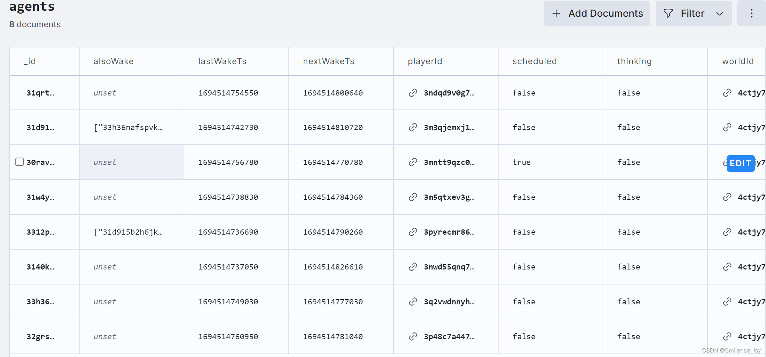The image size is (766, 357).
Task: Select document id 3312p…
Action: click(x=40, y=232)
